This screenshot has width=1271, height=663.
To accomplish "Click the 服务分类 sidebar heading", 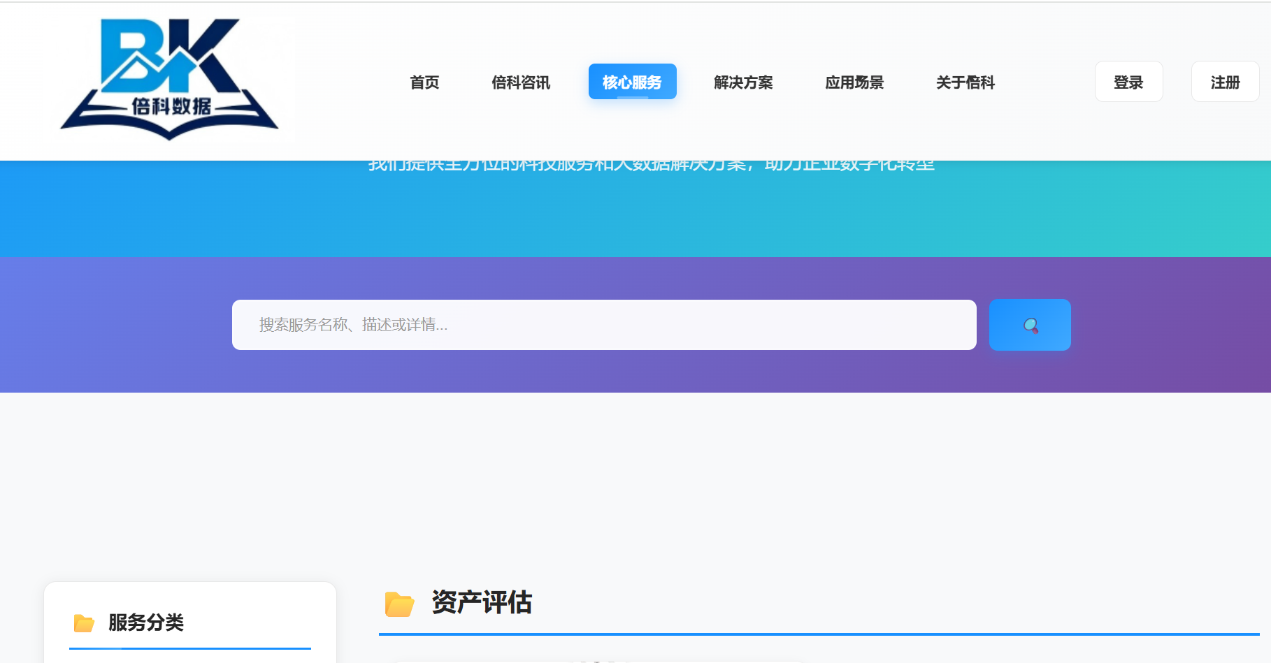I will tap(146, 622).
